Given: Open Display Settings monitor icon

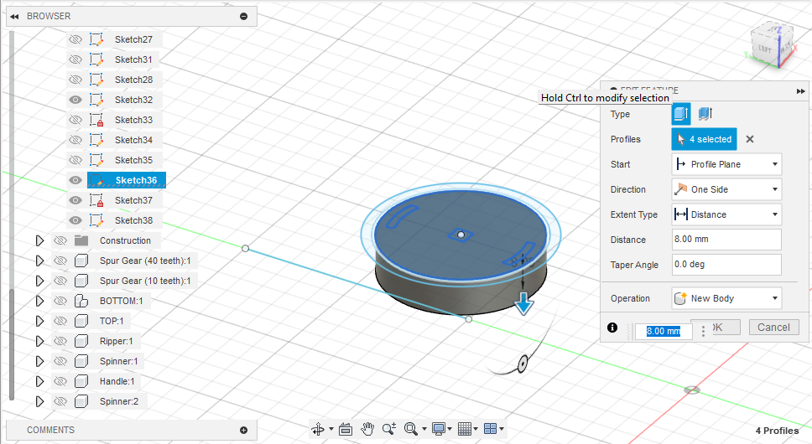Looking at the screenshot, I should (439, 429).
